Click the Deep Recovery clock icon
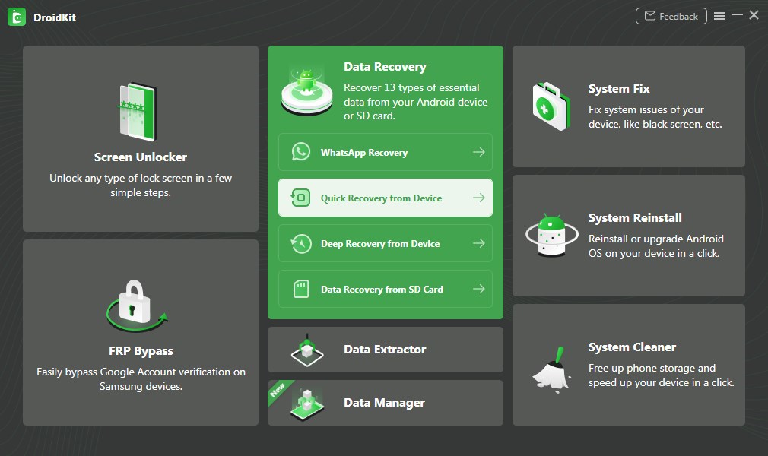The width and height of the screenshot is (768, 456). 301,244
